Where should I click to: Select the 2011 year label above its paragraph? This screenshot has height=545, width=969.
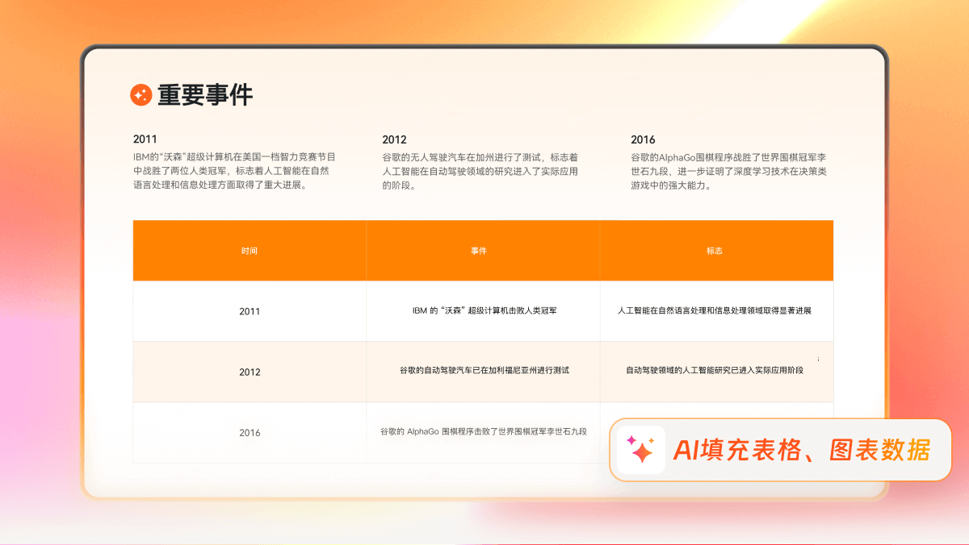coord(145,139)
